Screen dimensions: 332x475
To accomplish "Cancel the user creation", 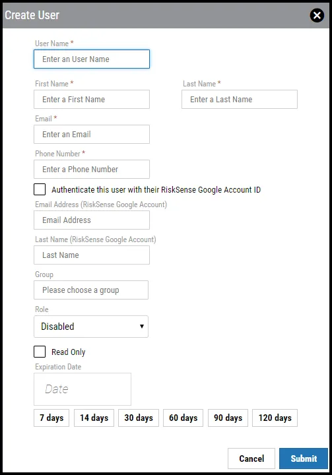I will point(251,459).
